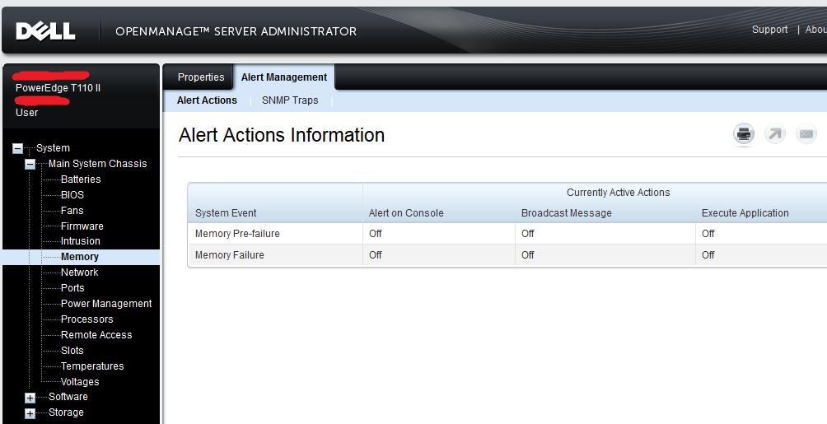Open Firmware in the tree
The image size is (827, 424).
pos(82,226)
